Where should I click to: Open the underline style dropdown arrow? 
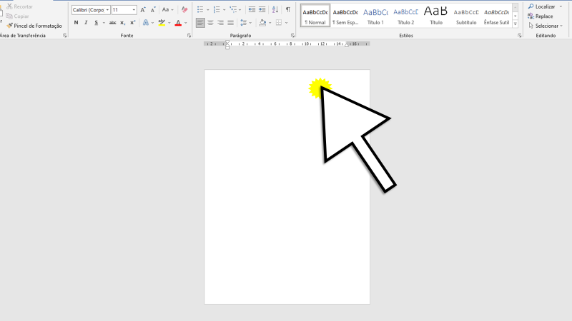104,23
